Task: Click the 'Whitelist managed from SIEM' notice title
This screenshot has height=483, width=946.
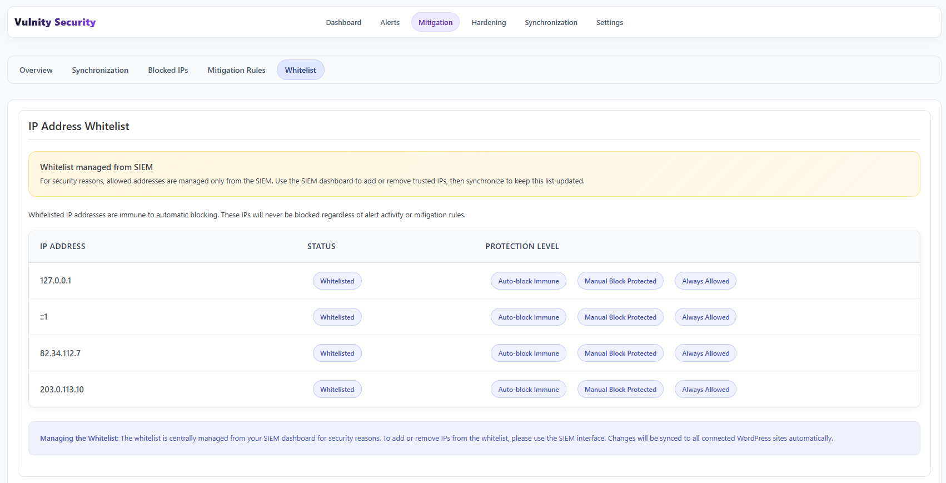Action: point(96,167)
